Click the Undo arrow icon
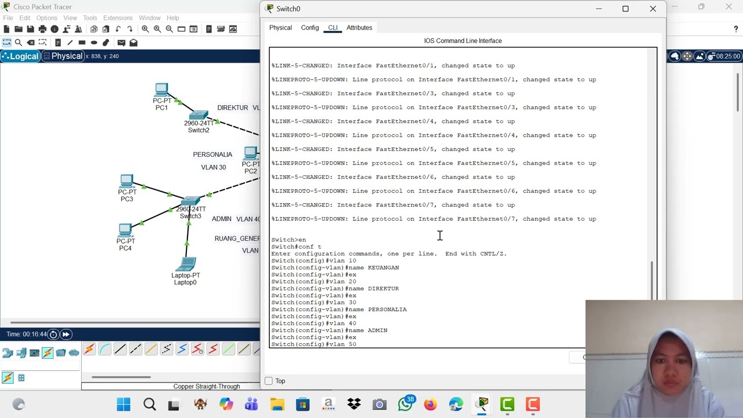The width and height of the screenshot is (743, 418). [x=118, y=29]
